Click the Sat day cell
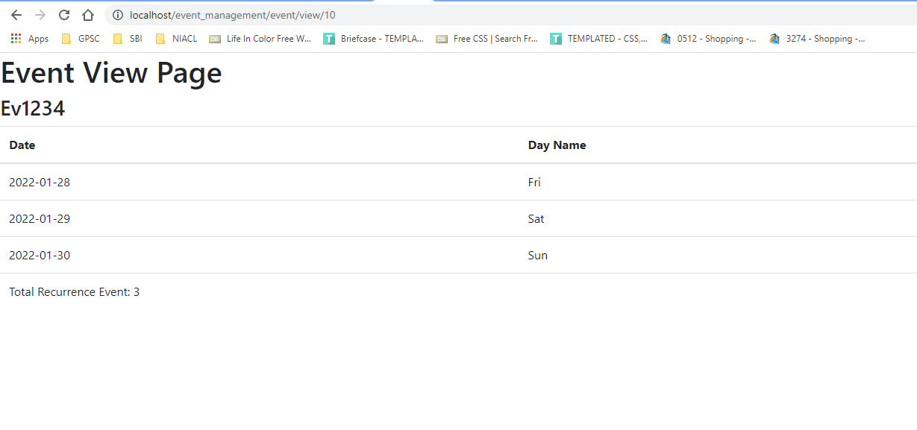The height and width of the screenshot is (430, 917). pos(536,218)
